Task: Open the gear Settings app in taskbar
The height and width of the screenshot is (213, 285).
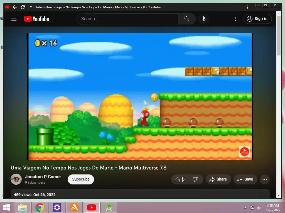Action: (57, 207)
